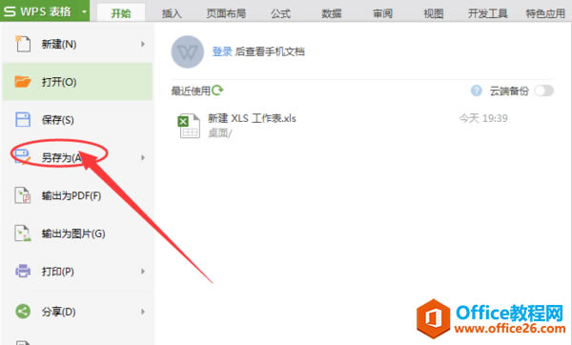Select the 数据 tab
Viewport: 572px width, 345px height.
tap(332, 13)
